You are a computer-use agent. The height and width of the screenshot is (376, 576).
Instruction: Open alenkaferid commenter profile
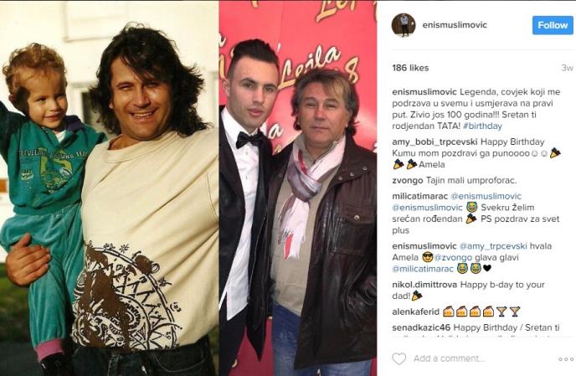[x=415, y=312]
